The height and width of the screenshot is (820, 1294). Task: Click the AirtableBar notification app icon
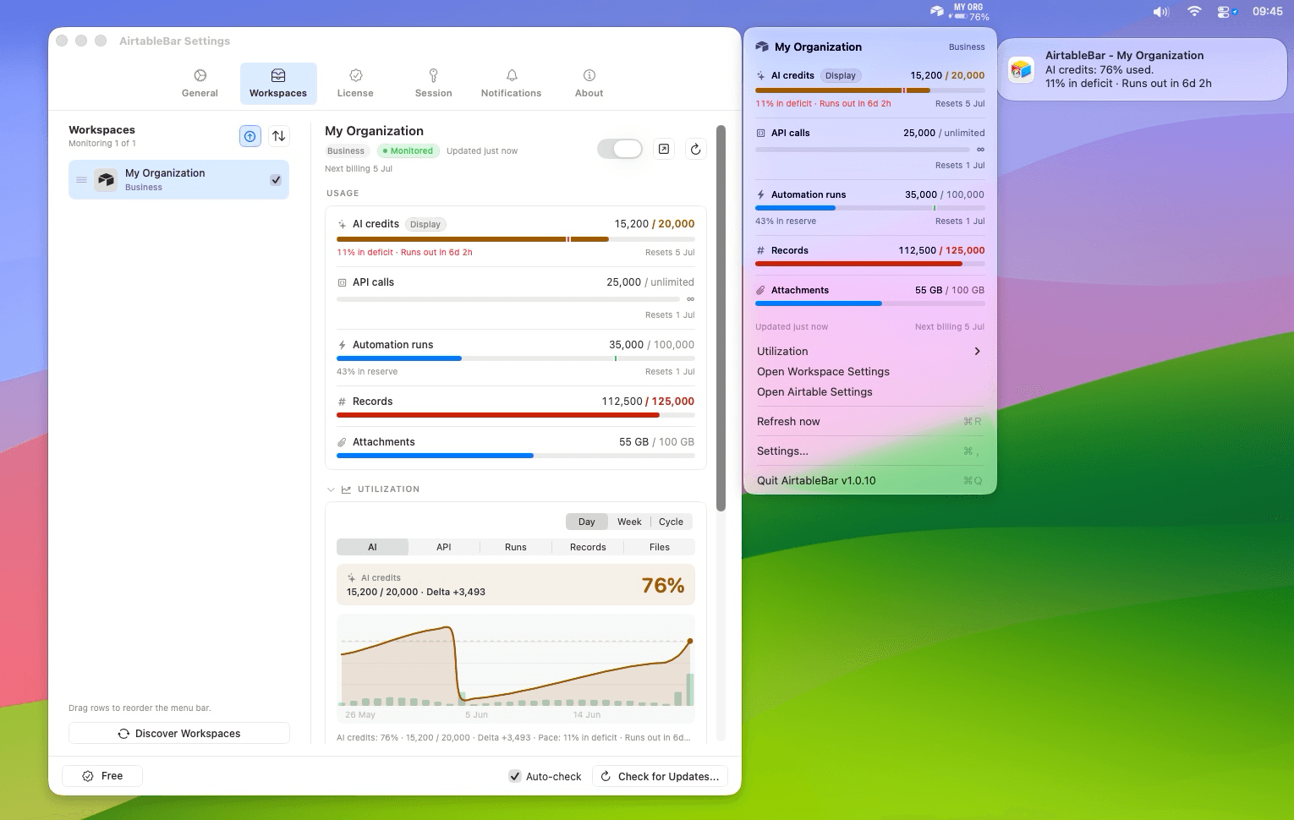[1022, 69]
